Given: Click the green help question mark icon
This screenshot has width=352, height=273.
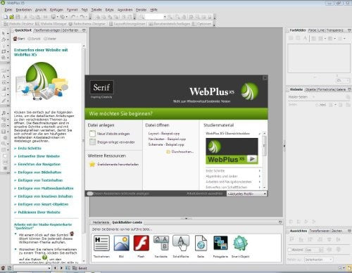Looking at the screenshot, I should click(x=44, y=258).
